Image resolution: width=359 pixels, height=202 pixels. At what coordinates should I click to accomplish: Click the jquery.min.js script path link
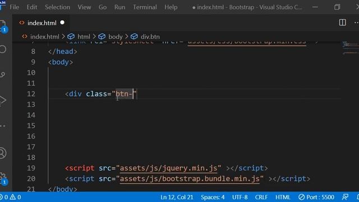(x=168, y=168)
